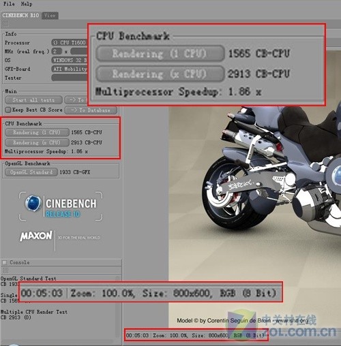This screenshot has height=346, width=341.
Task: Click the GFX-Board info field
Action: [70, 69]
